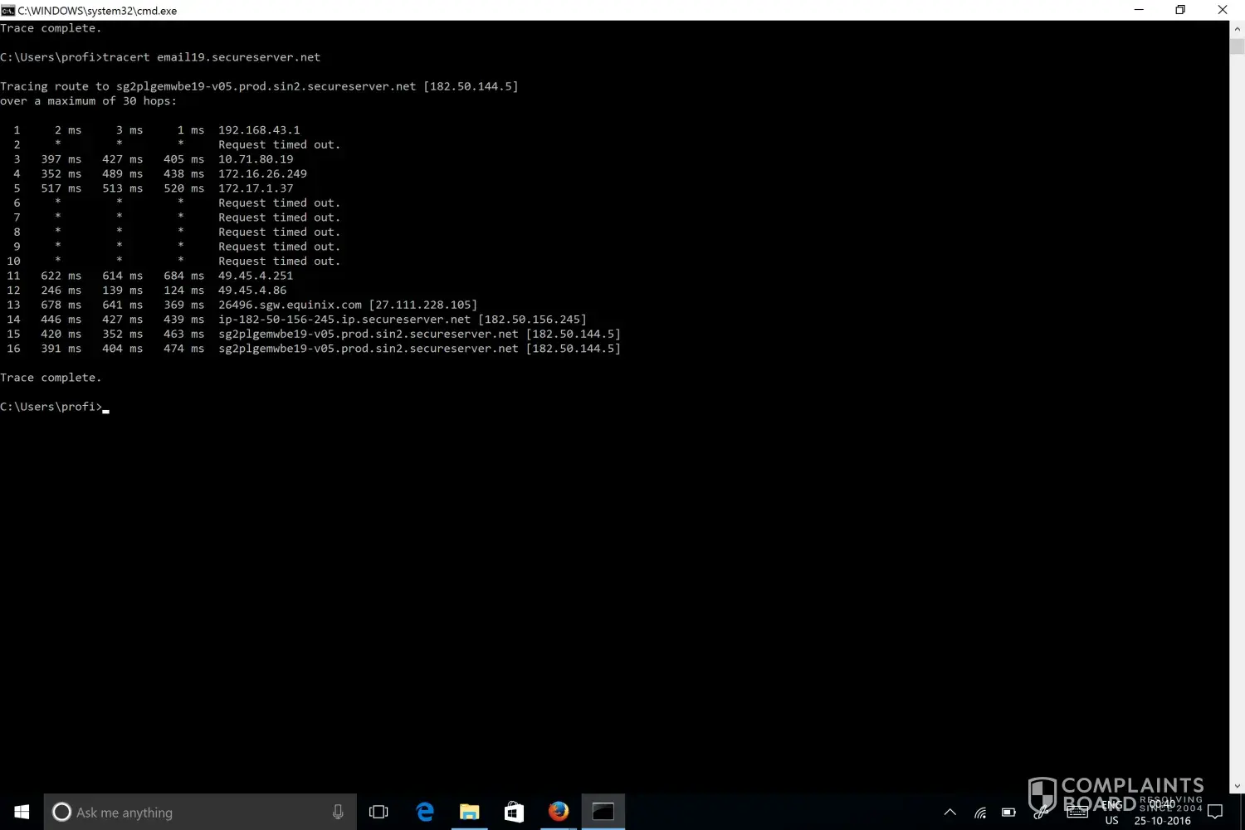The width and height of the screenshot is (1245, 830).
Task: Activate the Cortana microphone icon
Action: (338, 812)
